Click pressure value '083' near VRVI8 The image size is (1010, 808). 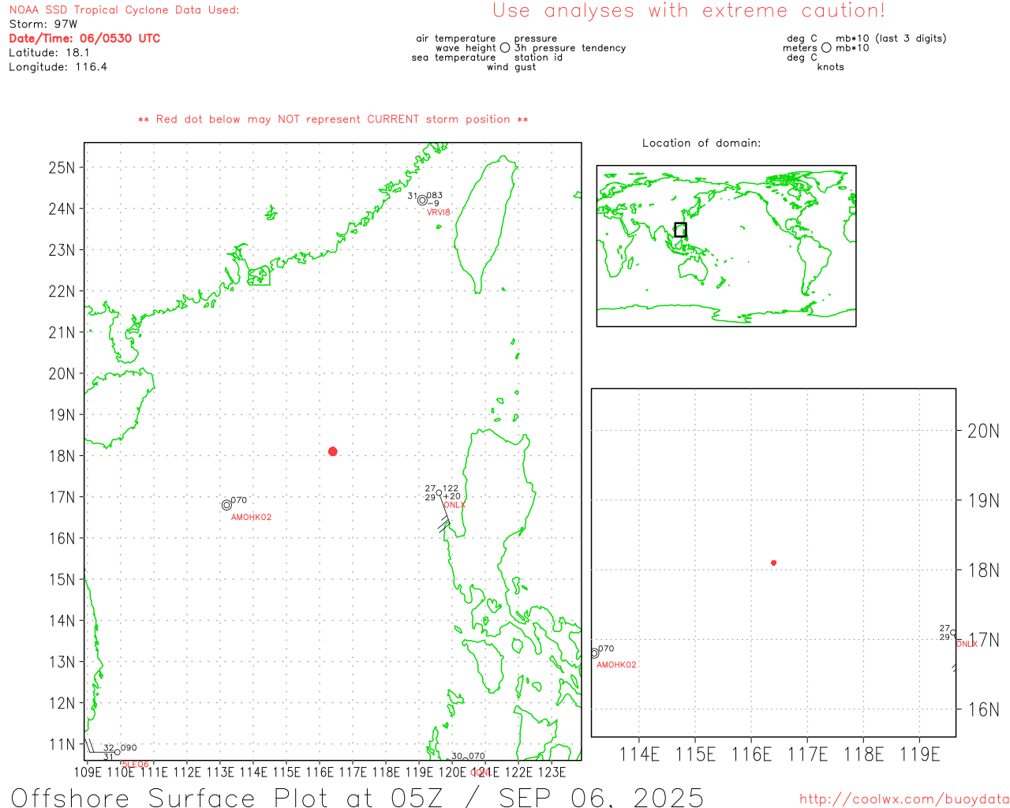pyautogui.click(x=435, y=196)
